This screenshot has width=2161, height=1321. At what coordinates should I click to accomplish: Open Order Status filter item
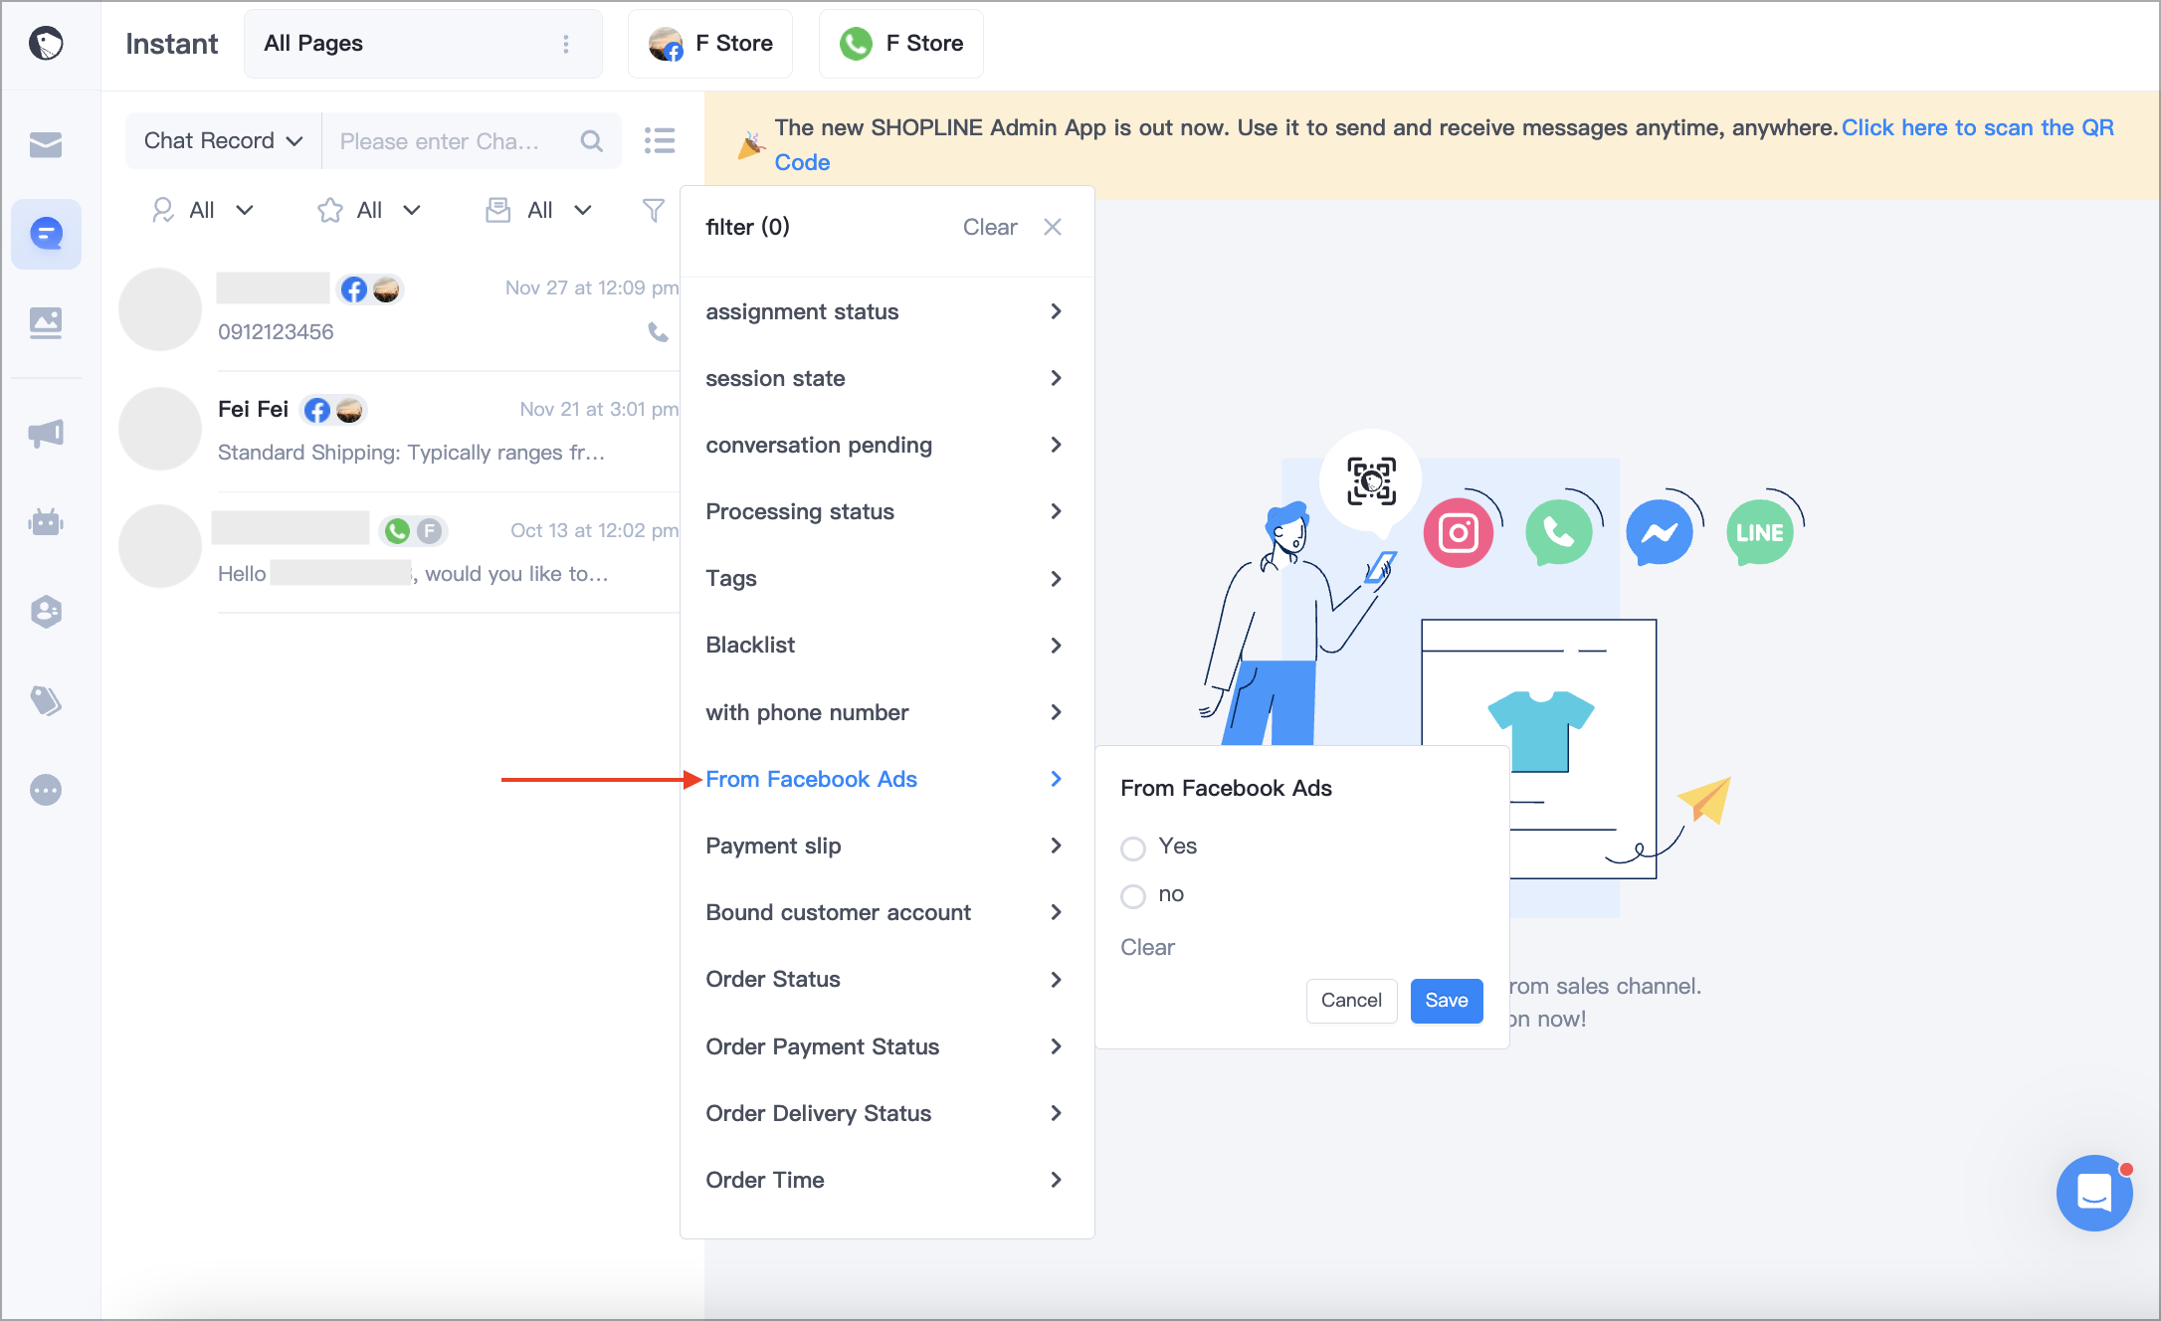click(885, 980)
